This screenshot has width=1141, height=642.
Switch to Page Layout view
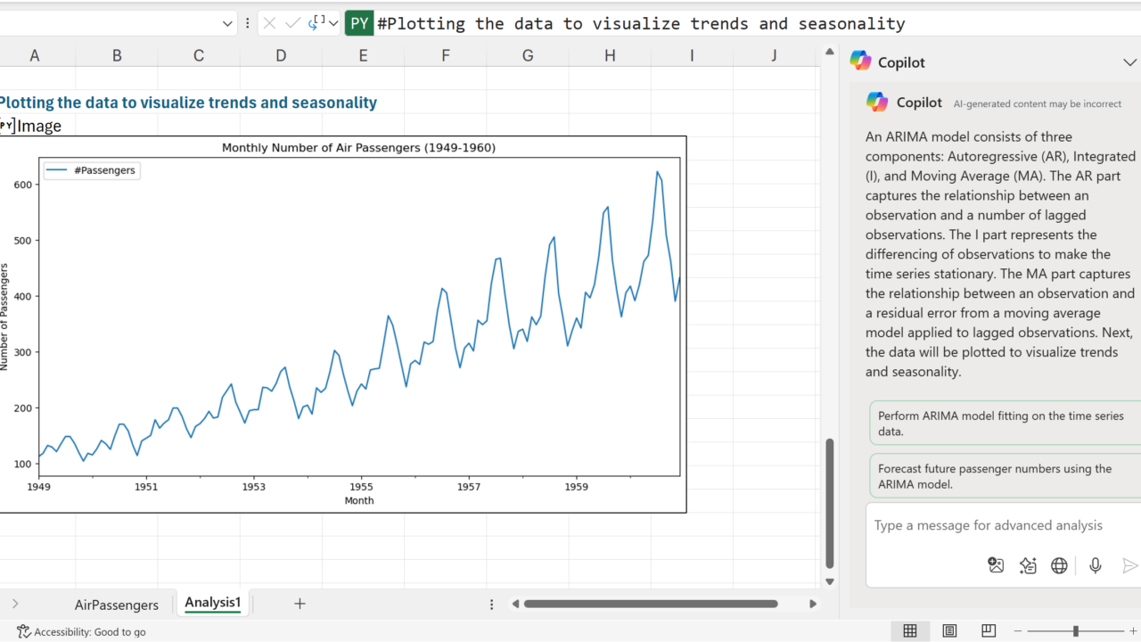tap(949, 631)
